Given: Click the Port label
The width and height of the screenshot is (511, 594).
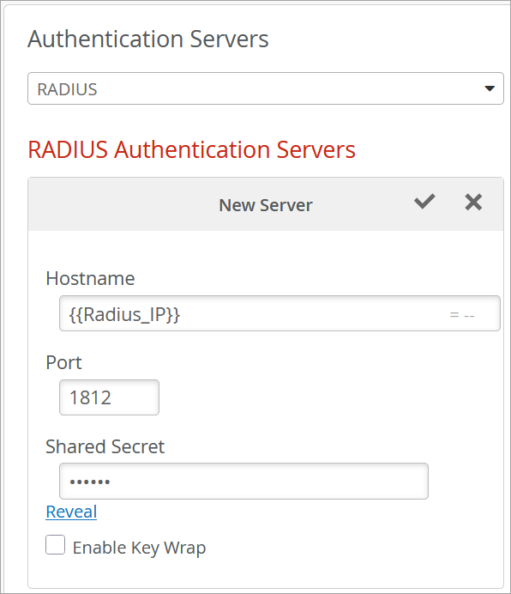Looking at the screenshot, I should [63, 362].
